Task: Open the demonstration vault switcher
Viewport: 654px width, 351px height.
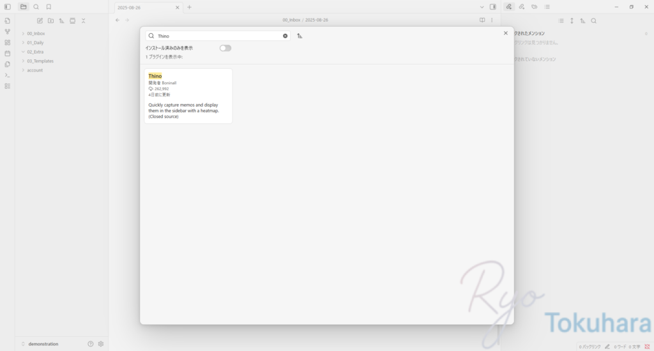Action: point(43,344)
